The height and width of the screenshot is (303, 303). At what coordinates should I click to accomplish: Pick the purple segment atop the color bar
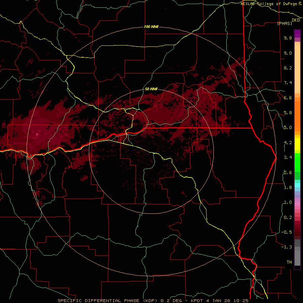pyautogui.click(x=297, y=34)
